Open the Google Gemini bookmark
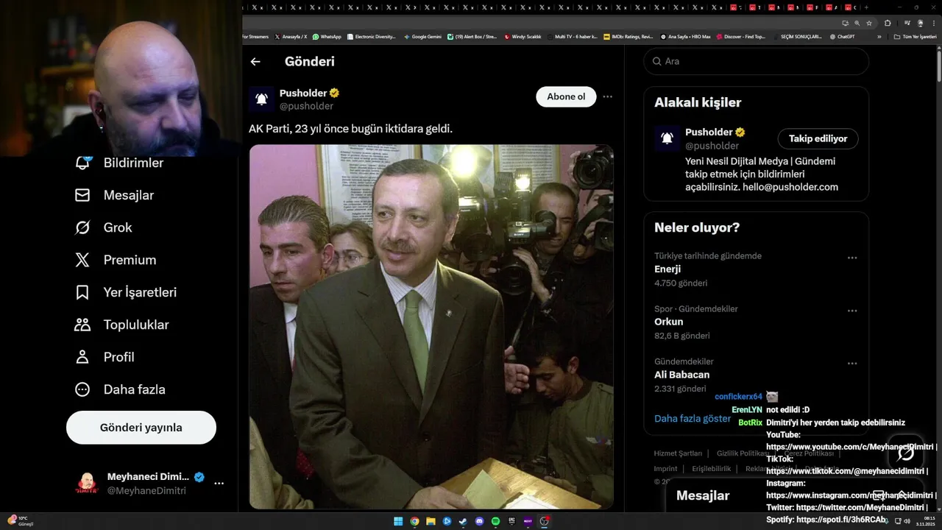 point(422,36)
